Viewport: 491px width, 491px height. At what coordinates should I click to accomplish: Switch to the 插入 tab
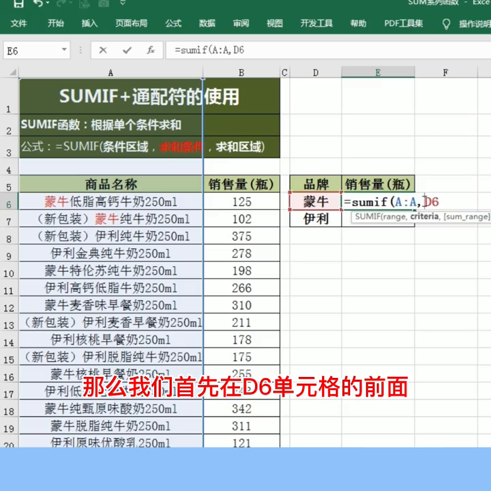click(x=89, y=23)
